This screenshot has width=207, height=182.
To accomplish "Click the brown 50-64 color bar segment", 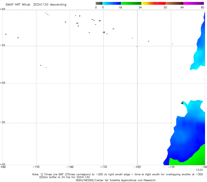I will tap(174, 3).
